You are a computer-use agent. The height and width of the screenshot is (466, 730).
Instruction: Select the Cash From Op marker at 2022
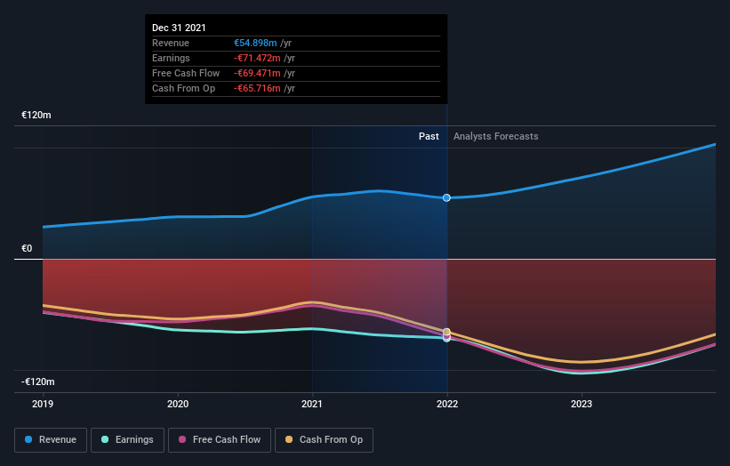pos(446,332)
